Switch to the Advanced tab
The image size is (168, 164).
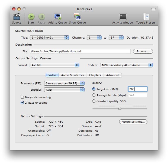(x=113, y=75)
